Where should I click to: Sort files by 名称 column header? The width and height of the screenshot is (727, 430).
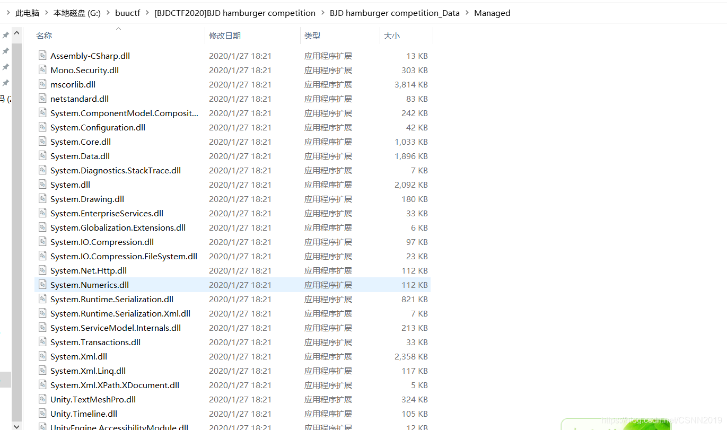44,36
